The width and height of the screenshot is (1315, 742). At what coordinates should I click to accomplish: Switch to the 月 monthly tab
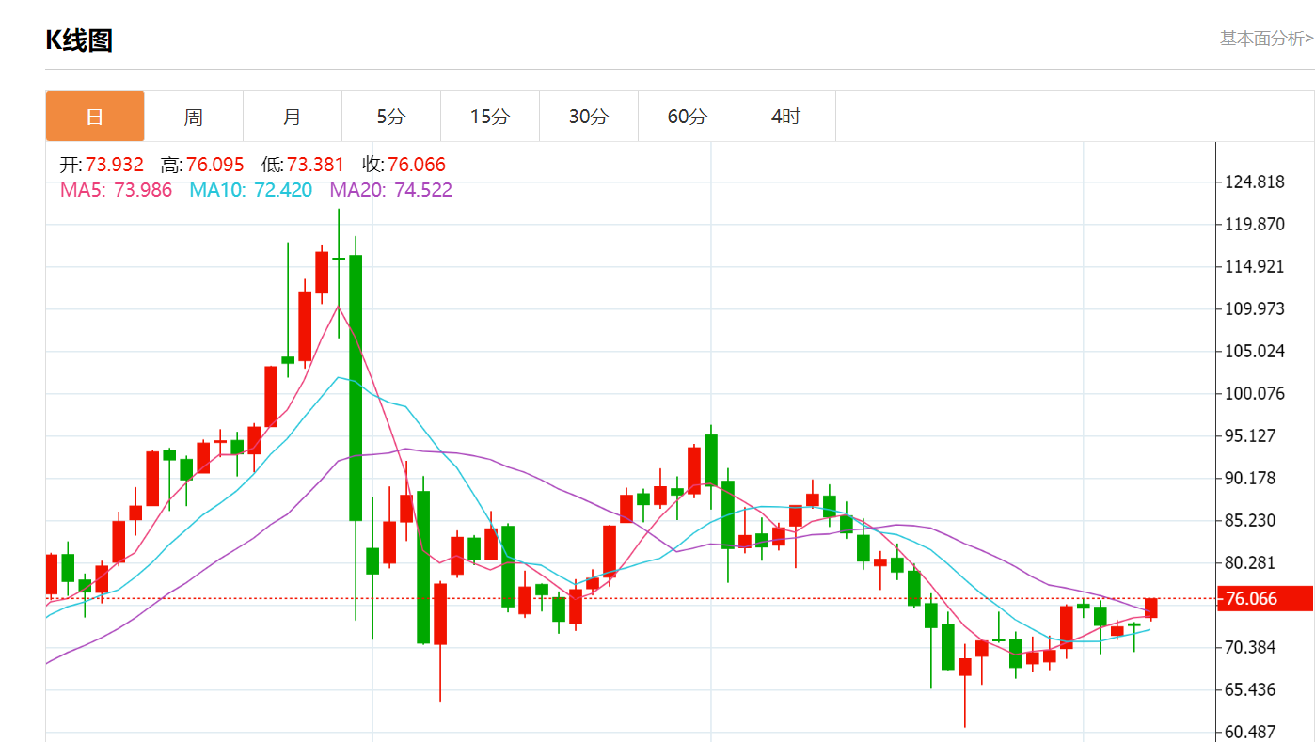(x=292, y=117)
